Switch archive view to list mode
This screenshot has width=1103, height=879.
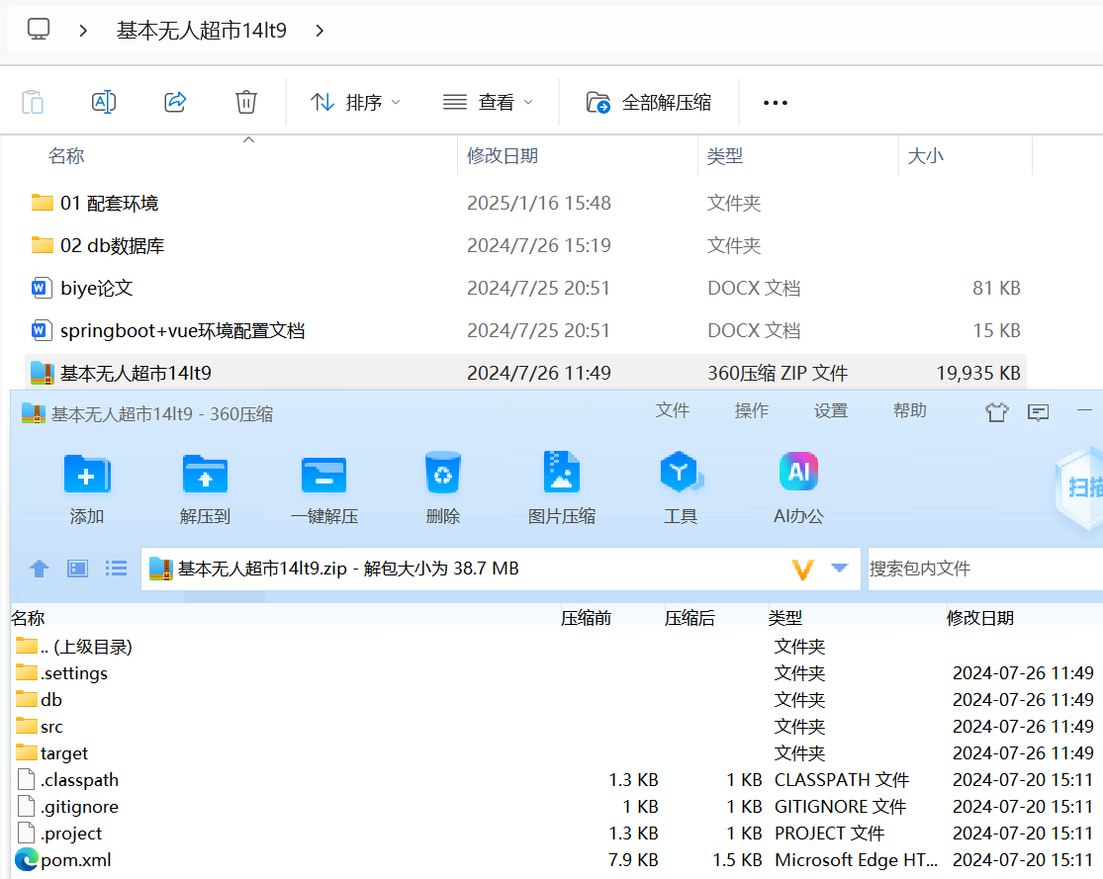(x=116, y=569)
